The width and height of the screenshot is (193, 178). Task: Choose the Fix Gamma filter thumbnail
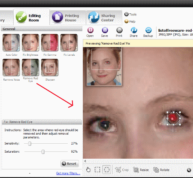(x=50, y=42)
